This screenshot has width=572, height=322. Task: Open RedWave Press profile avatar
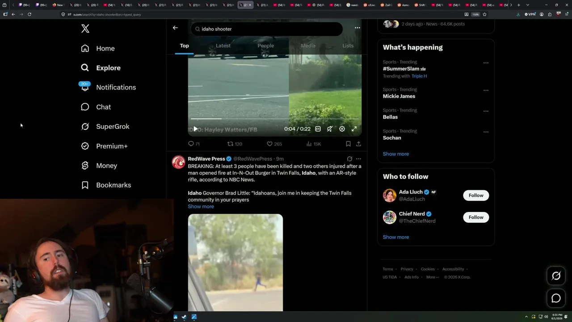179,162
